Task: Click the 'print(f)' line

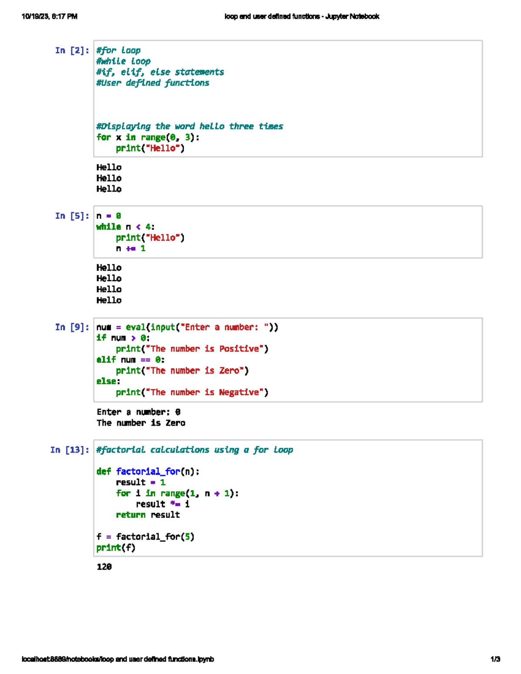Action: pos(116,547)
